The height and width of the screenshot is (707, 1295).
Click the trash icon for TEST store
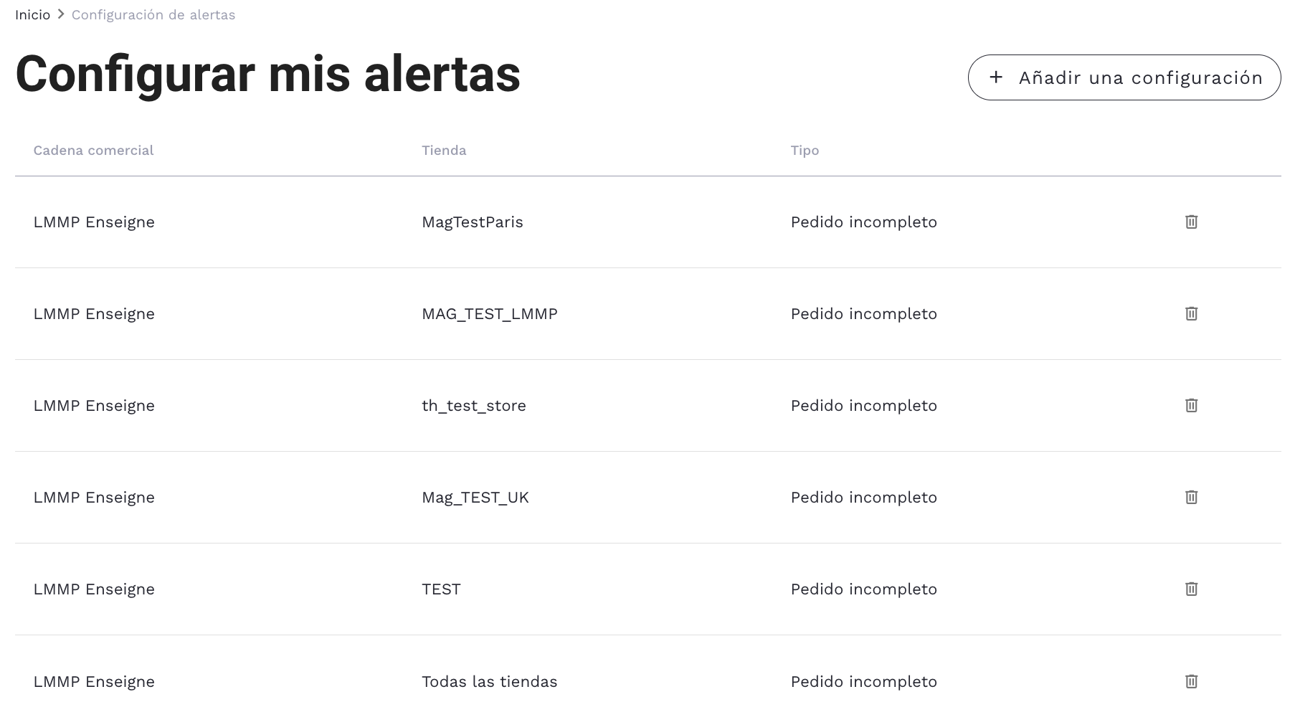1191,589
